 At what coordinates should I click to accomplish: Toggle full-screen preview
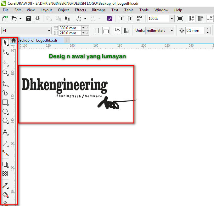[x=180, y=19]
